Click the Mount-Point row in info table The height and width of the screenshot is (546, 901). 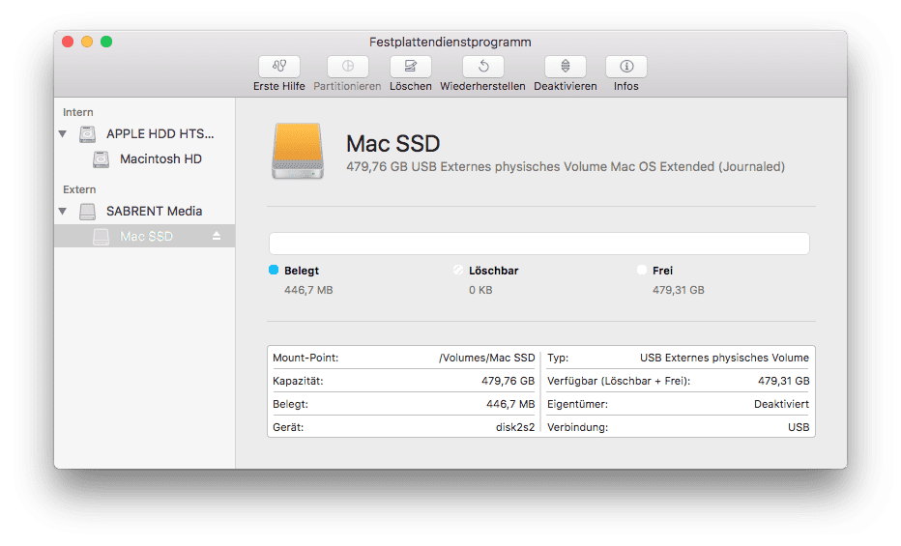click(x=403, y=358)
